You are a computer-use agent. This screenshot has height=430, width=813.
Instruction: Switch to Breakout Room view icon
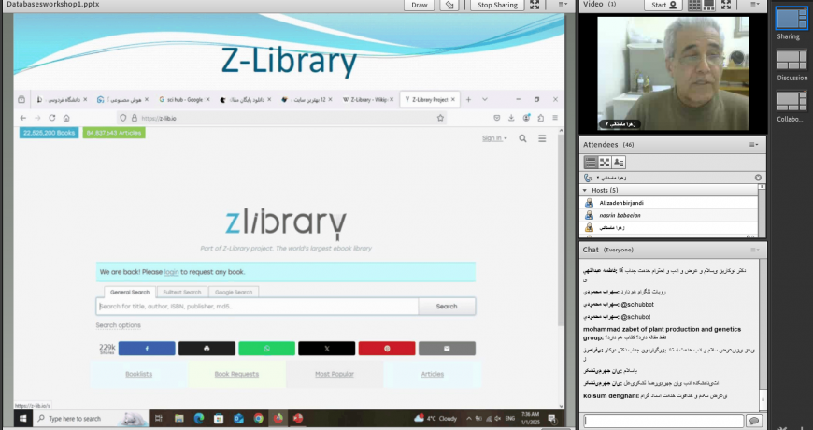tap(605, 163)
